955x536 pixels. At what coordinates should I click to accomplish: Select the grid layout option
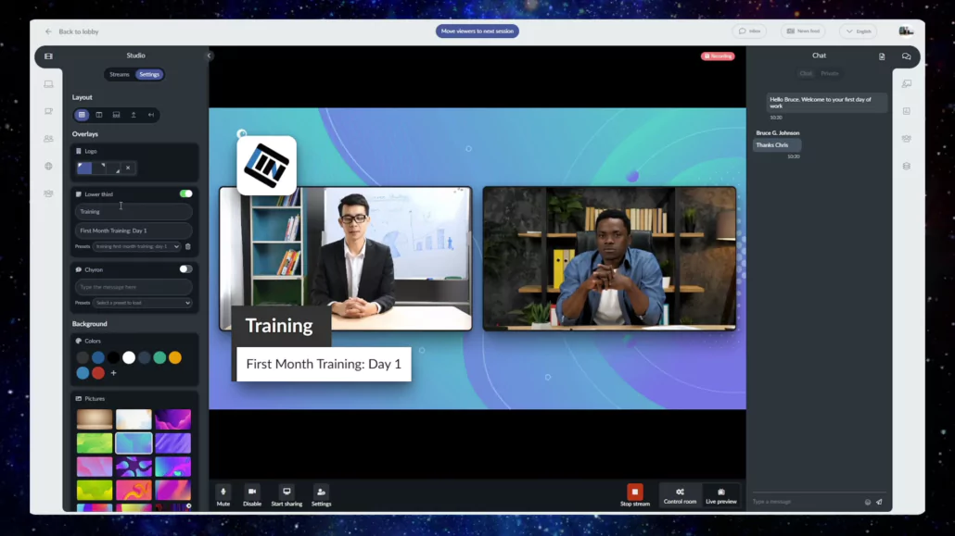(x=83, y=115)
